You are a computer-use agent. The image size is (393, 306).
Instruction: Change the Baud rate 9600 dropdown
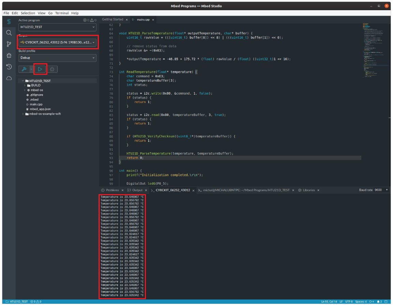point(381,190)
